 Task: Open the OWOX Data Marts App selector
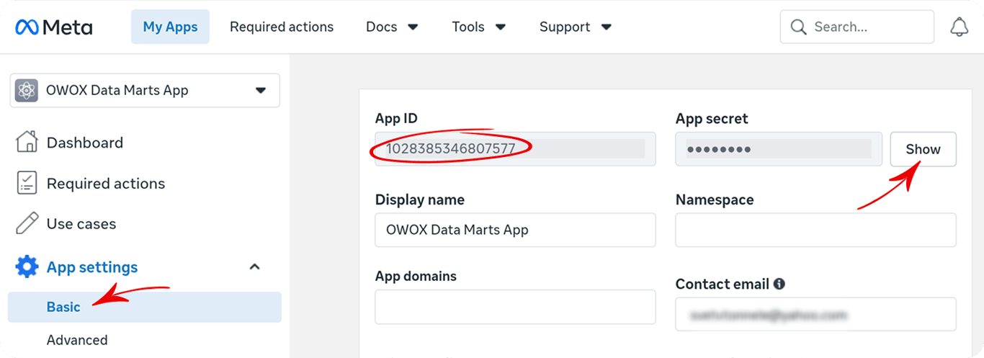pos(145,91)
